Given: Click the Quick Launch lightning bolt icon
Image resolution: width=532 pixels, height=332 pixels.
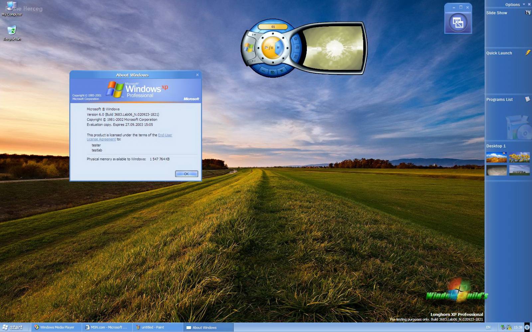Looking at the screenshot, I should coord(528,52).
